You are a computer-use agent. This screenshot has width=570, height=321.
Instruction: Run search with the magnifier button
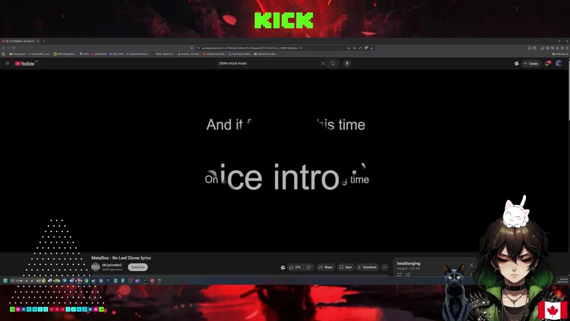(x=333, y=63)
